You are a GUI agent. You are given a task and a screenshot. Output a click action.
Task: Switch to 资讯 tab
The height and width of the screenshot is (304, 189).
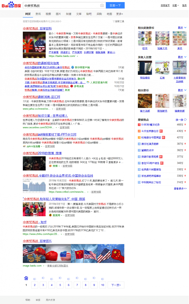[x=38, y=14]
